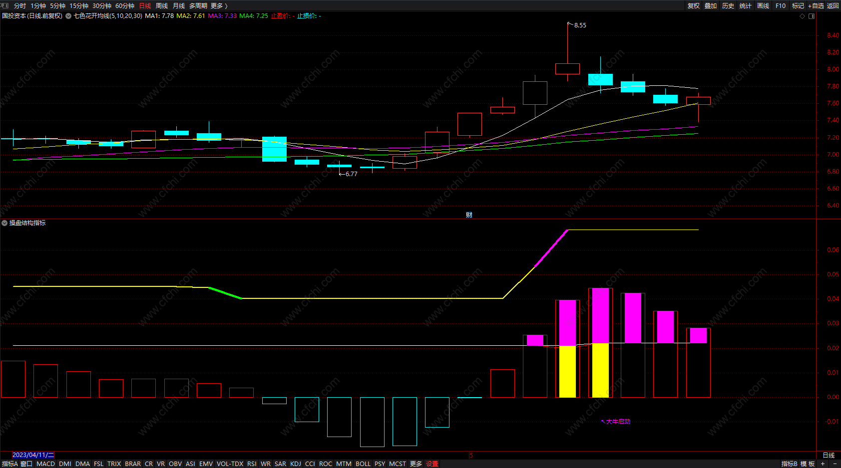Click the 财 finance marker on chart
Screen dimensions: 841x468
pos(469,215)
